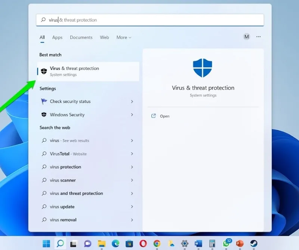Viewport: 299px width, 250px height.
Task: Open the More filter dropdown
Action: 124,37
